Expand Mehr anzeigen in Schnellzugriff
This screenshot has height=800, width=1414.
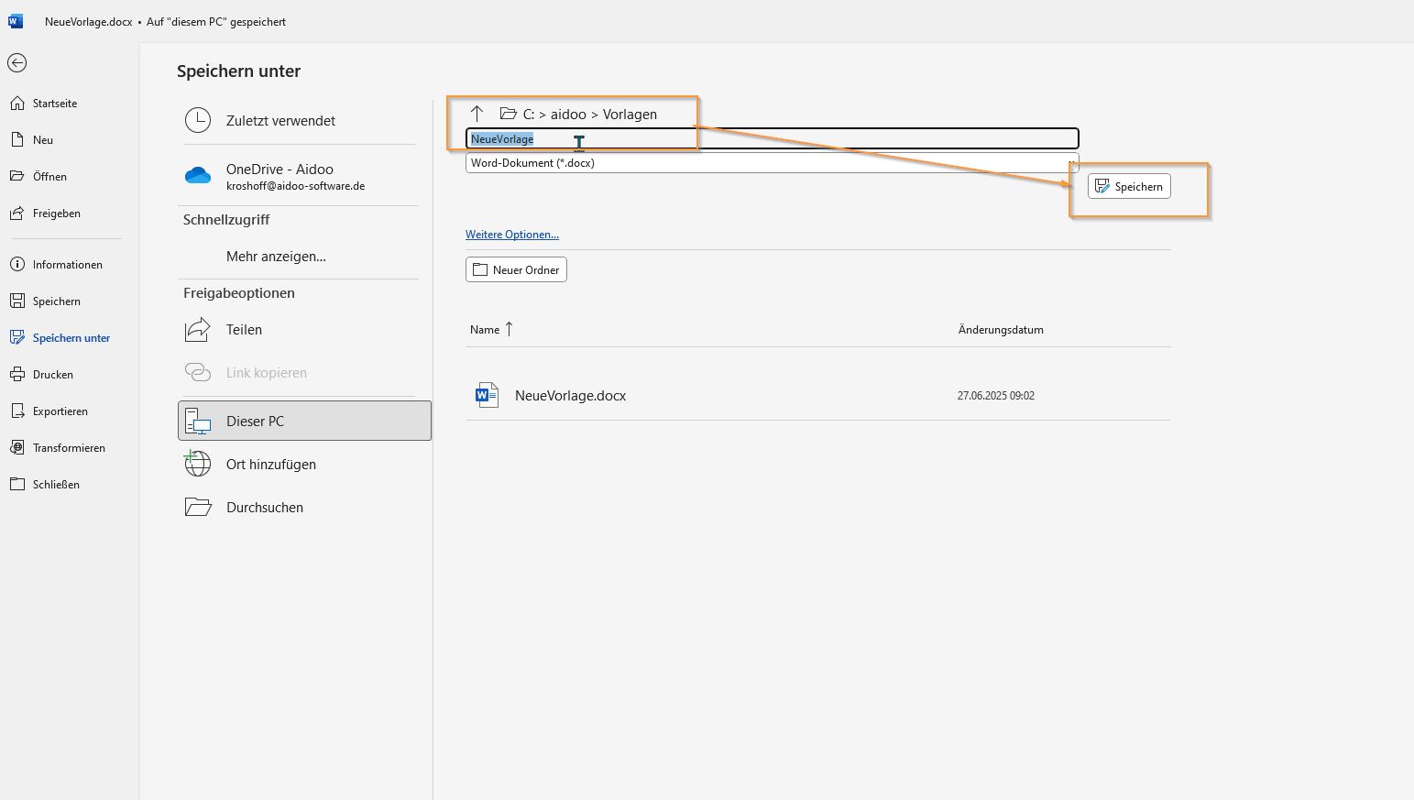[276, 257]
